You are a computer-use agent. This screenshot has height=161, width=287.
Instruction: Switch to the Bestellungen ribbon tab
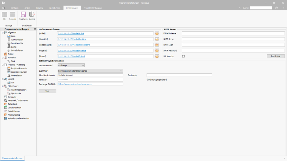tap(55, 8)
